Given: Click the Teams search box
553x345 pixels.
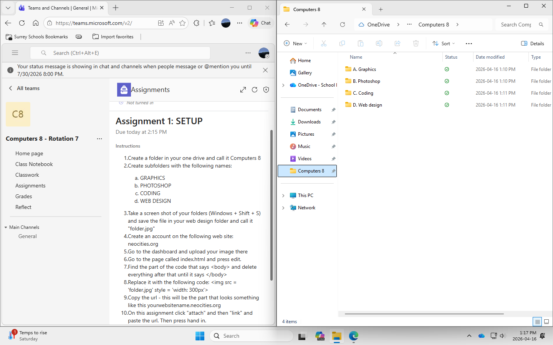Looking at the screenshot, I should 127,53.
